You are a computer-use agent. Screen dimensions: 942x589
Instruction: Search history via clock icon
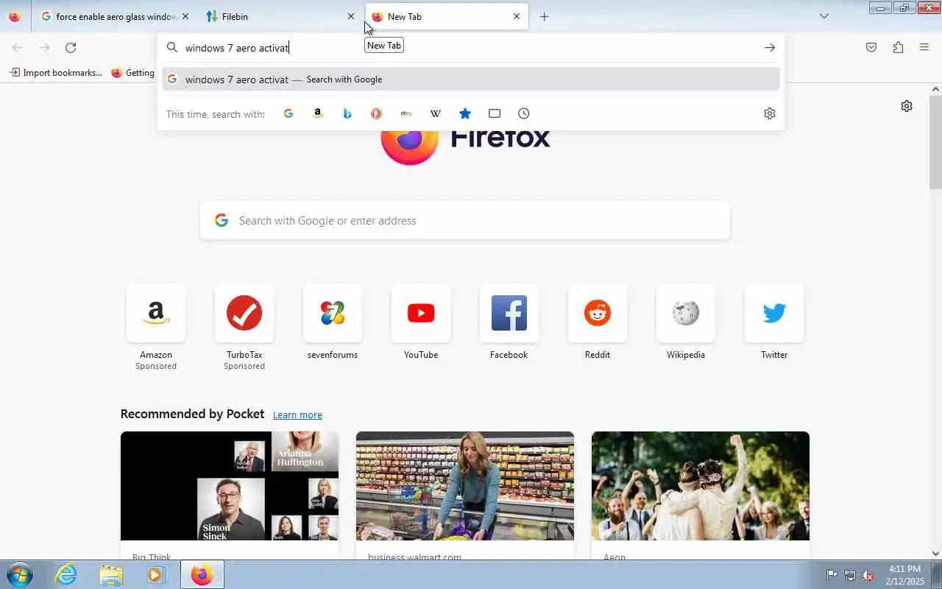(x=524, y=113)
